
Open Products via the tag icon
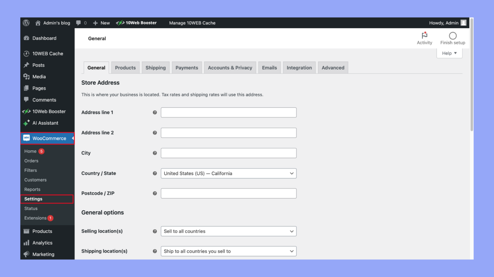pos(27,231)
